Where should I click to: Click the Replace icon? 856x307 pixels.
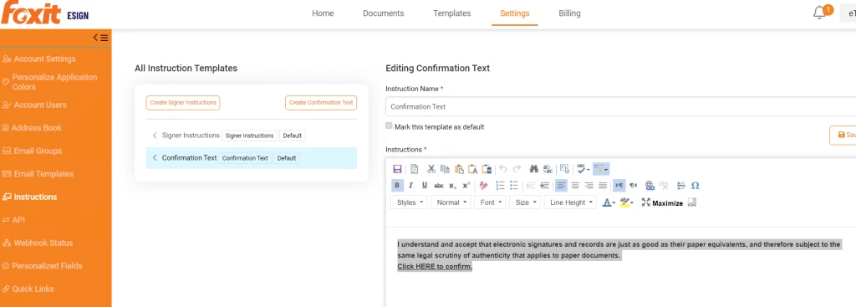coord(548,169)
